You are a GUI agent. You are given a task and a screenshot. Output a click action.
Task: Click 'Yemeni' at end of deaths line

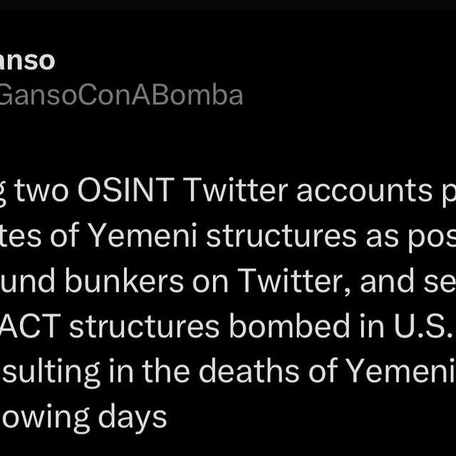[401, 371]
